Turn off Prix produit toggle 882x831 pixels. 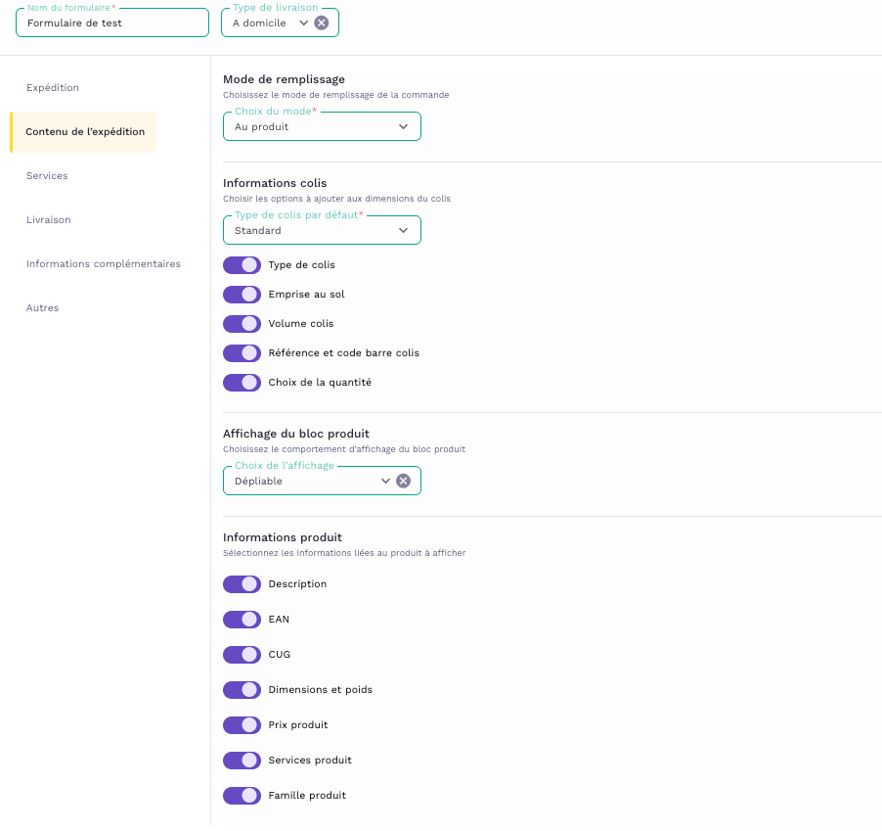(242, 725)
